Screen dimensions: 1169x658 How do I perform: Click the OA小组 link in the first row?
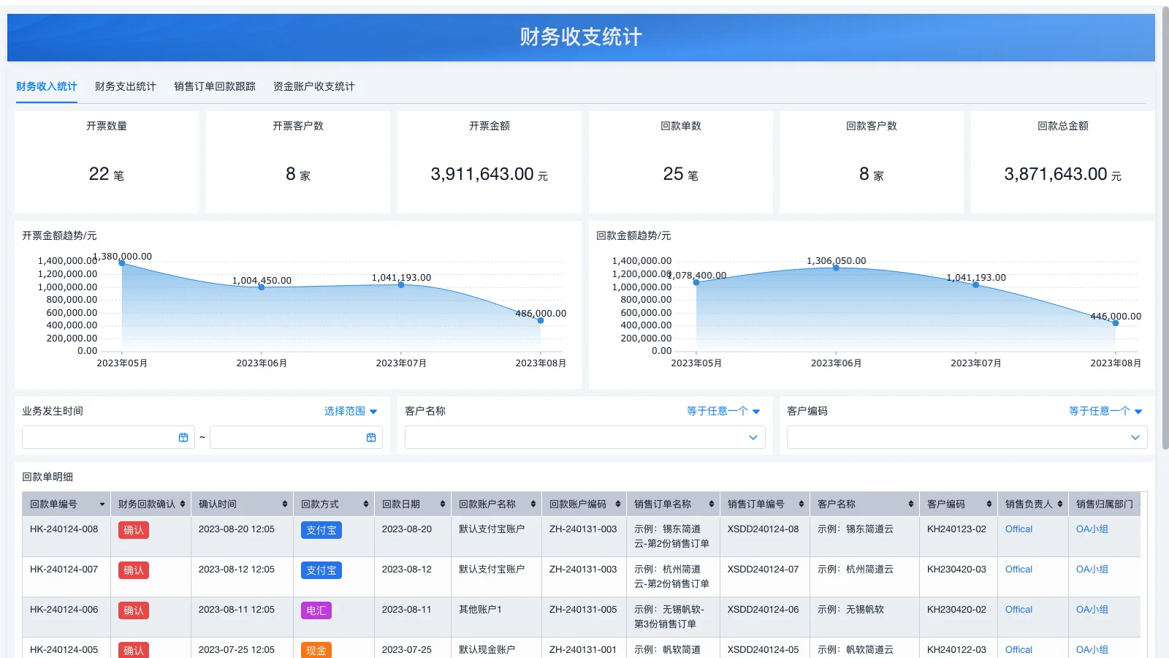click(x=1092, y=529)
